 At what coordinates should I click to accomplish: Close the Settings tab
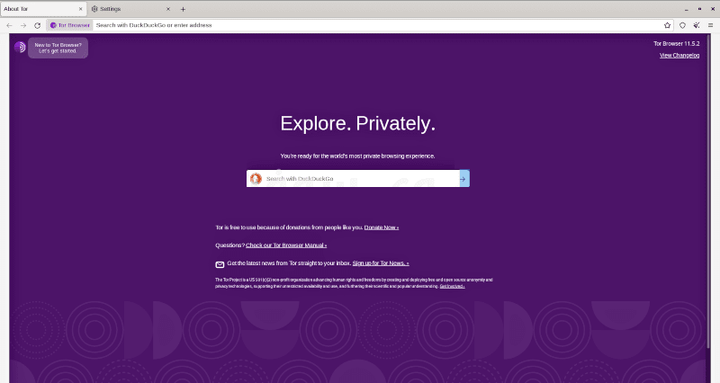tap(168, 9)
